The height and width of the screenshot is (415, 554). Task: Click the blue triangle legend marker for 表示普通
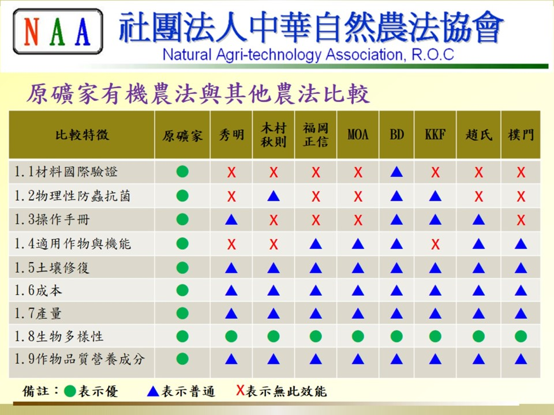153,391
